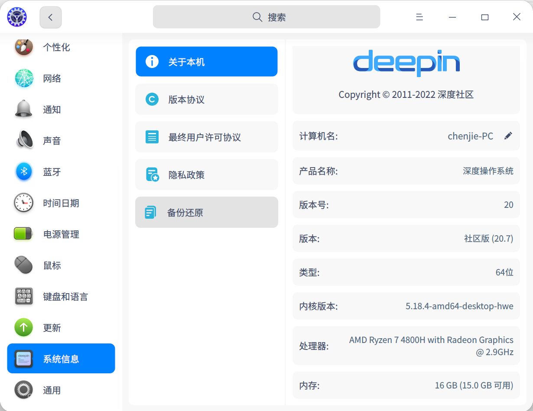Select the Sound speaker icon
This screenshot has width=533, height=411.
click(24, 141)
